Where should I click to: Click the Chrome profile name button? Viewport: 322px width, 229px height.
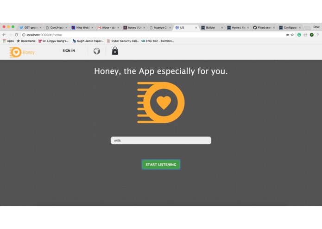click(x=316, y=27)
